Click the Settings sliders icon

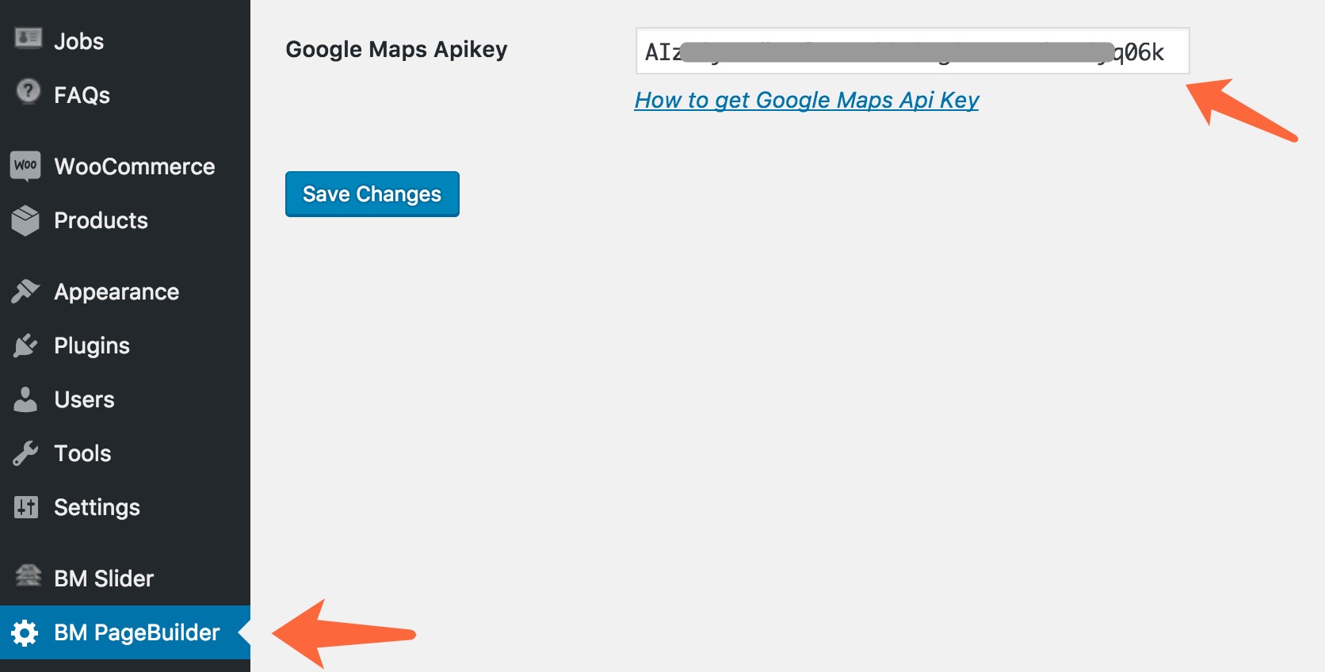[25, 507]
